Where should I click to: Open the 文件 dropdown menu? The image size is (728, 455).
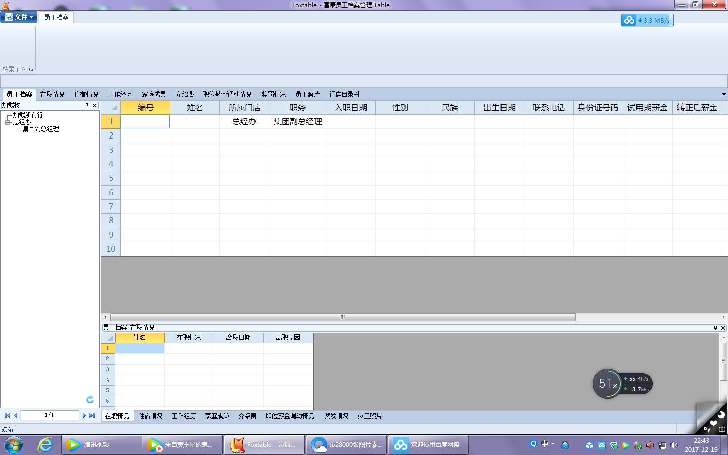pyautogui.click(x=19, y=17)
